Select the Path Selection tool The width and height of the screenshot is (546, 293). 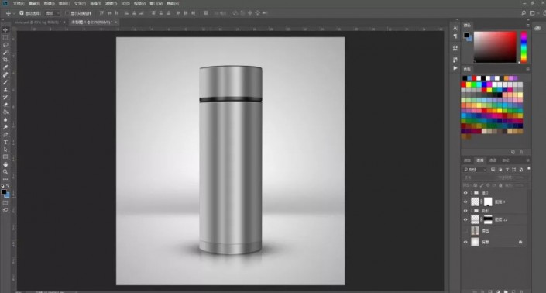tap(5, 150)
